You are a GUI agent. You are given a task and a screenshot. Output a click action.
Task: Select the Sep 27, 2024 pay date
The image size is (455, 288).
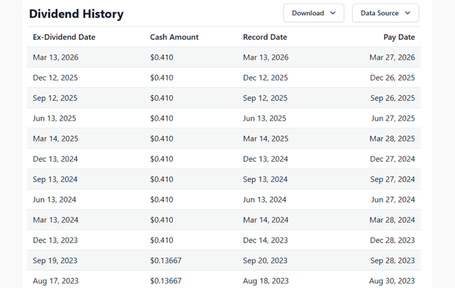tap(392, 179)
